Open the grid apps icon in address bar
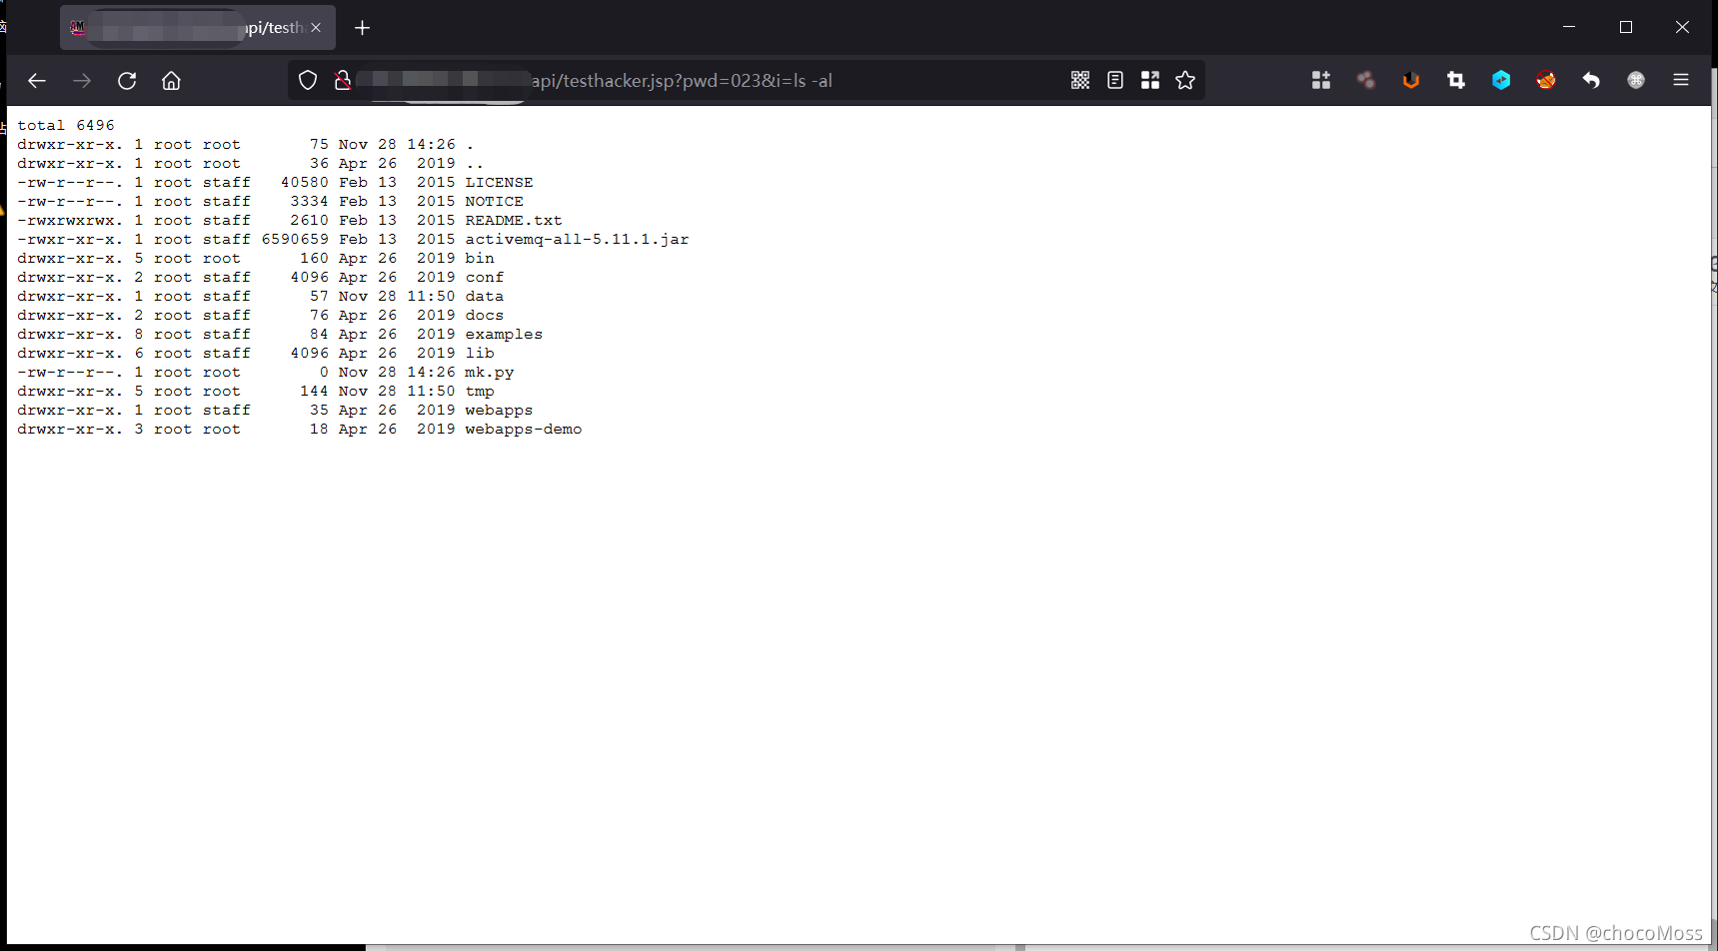This screenshot has height=951, width=1718. point(1150,81)
